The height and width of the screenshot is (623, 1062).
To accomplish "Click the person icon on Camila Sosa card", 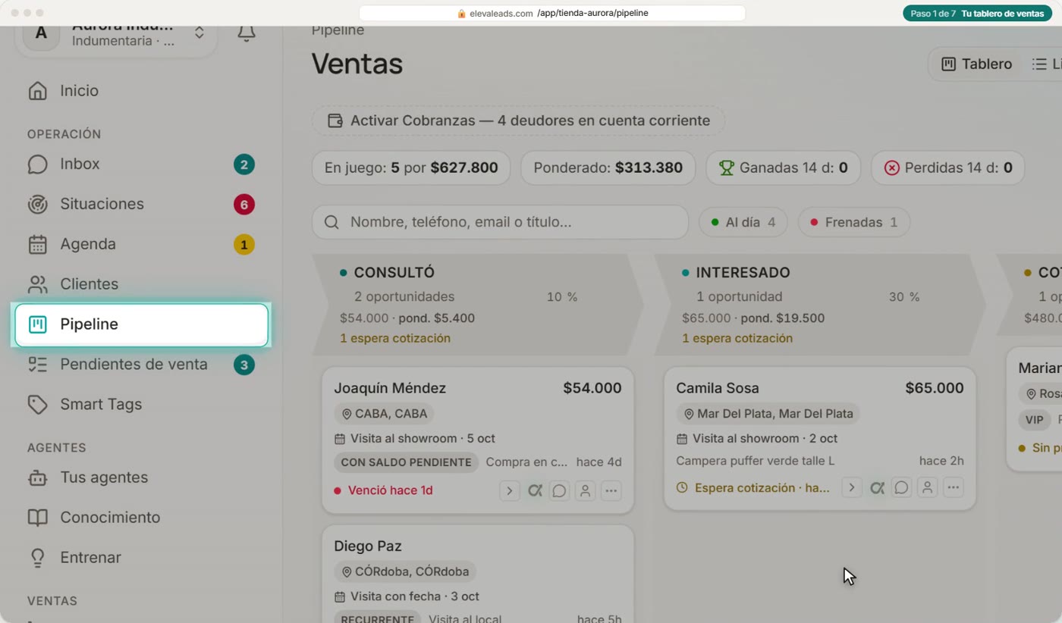I will [927, 488].
